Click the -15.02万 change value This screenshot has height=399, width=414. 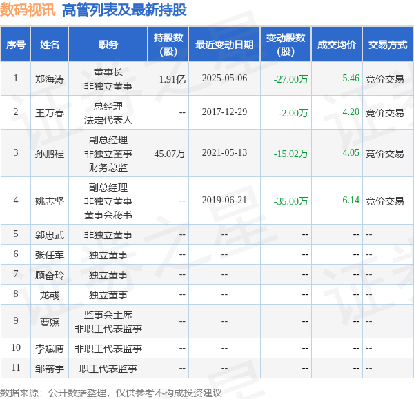click(x=290, y=154)
